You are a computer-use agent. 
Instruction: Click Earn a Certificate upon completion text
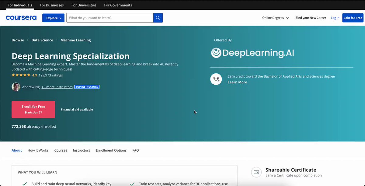point(294,175)
